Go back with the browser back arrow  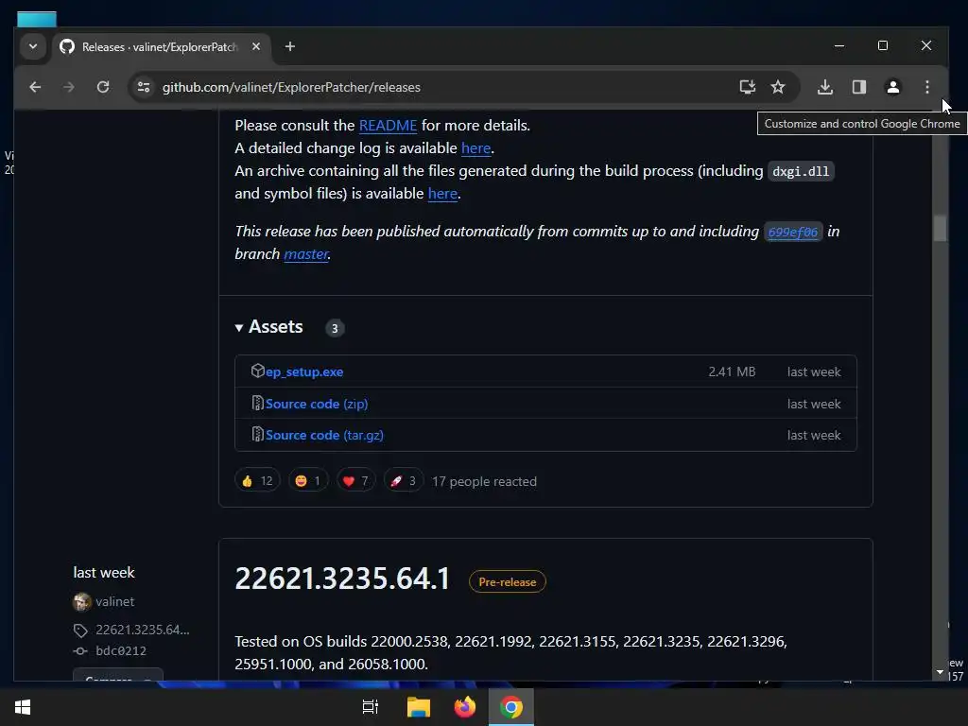35,87
